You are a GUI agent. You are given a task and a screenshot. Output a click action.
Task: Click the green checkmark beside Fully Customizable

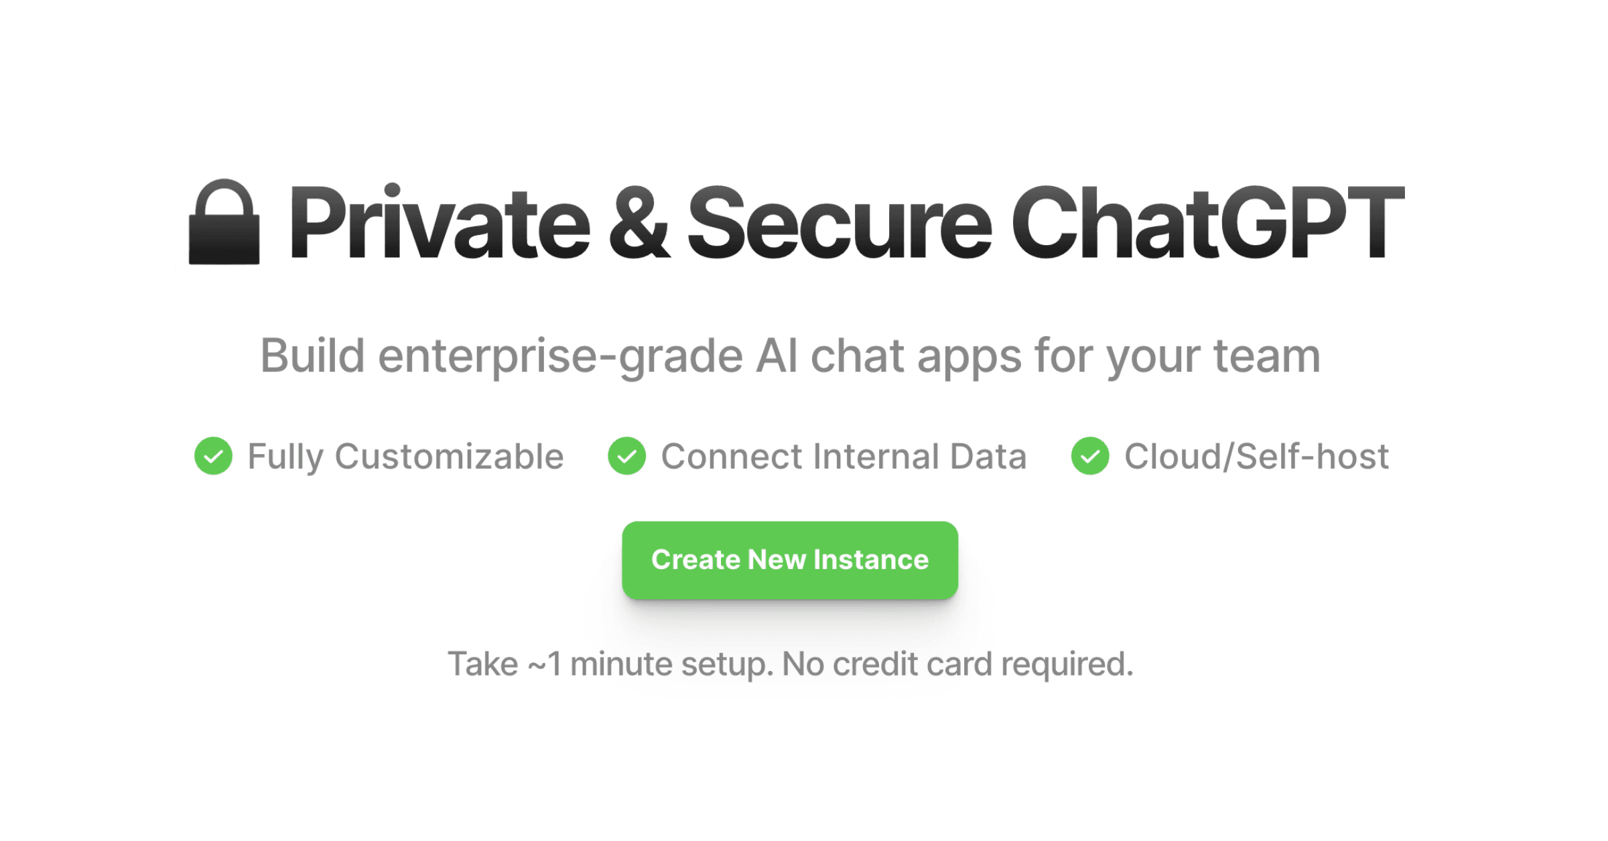213,456
